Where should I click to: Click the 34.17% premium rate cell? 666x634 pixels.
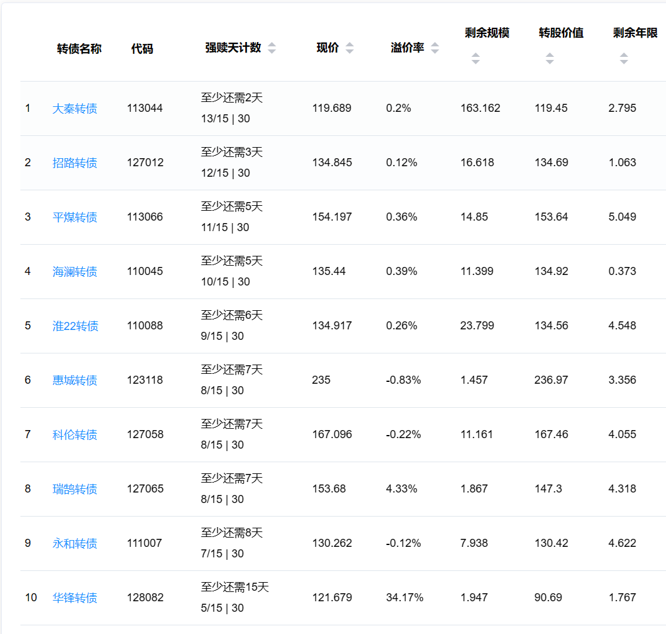coord(405,598)
